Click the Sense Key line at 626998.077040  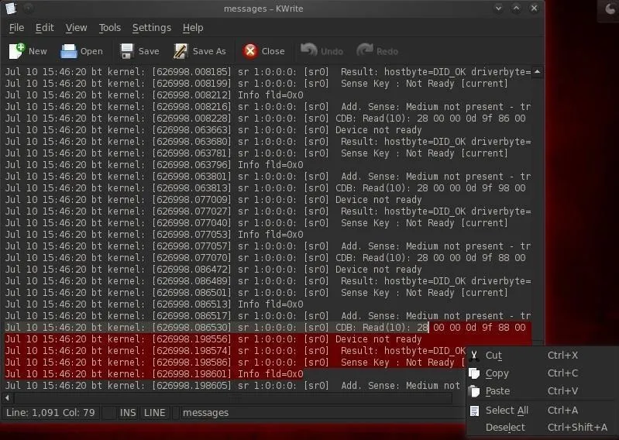pyautogui.click(x=256, y=223)
